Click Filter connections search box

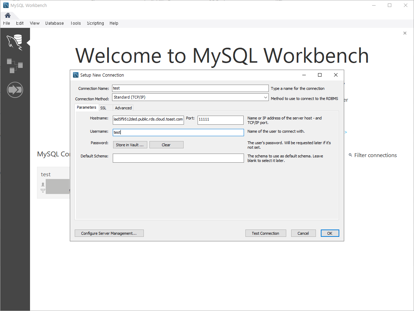click(x=375, y=155)
